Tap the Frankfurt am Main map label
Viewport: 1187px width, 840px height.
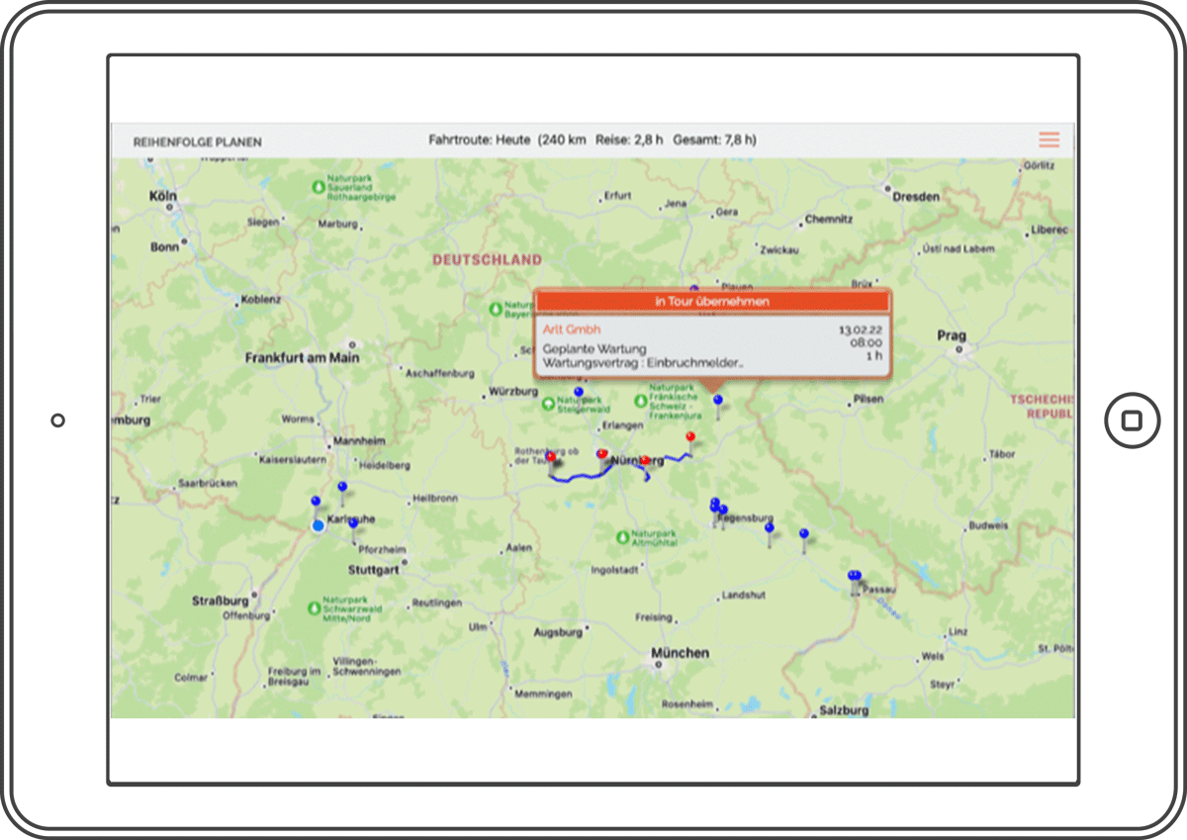[x=303, y=358]
